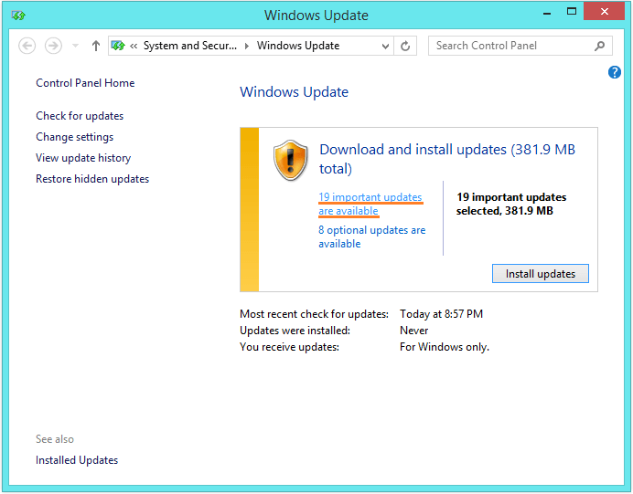
Task: Click the 'Never' installed value
Action: tap(413, 331)
